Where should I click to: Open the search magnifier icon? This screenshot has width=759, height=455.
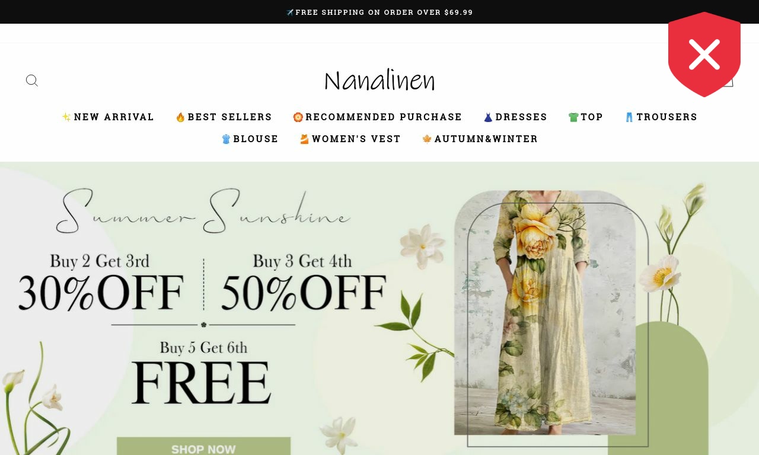click(32, 81)
